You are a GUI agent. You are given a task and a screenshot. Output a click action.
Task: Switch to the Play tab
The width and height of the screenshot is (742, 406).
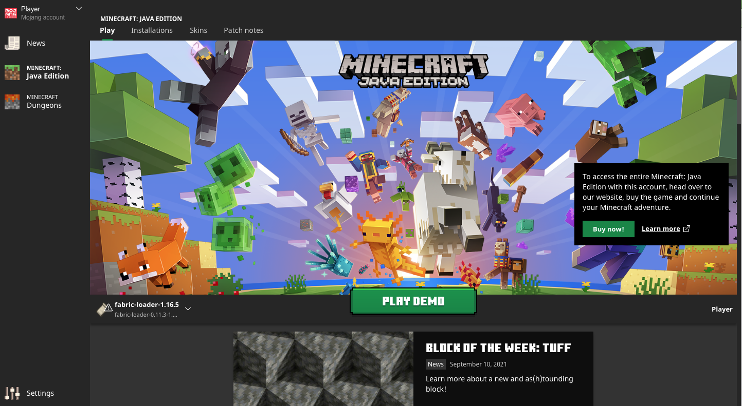coord(107,30)
